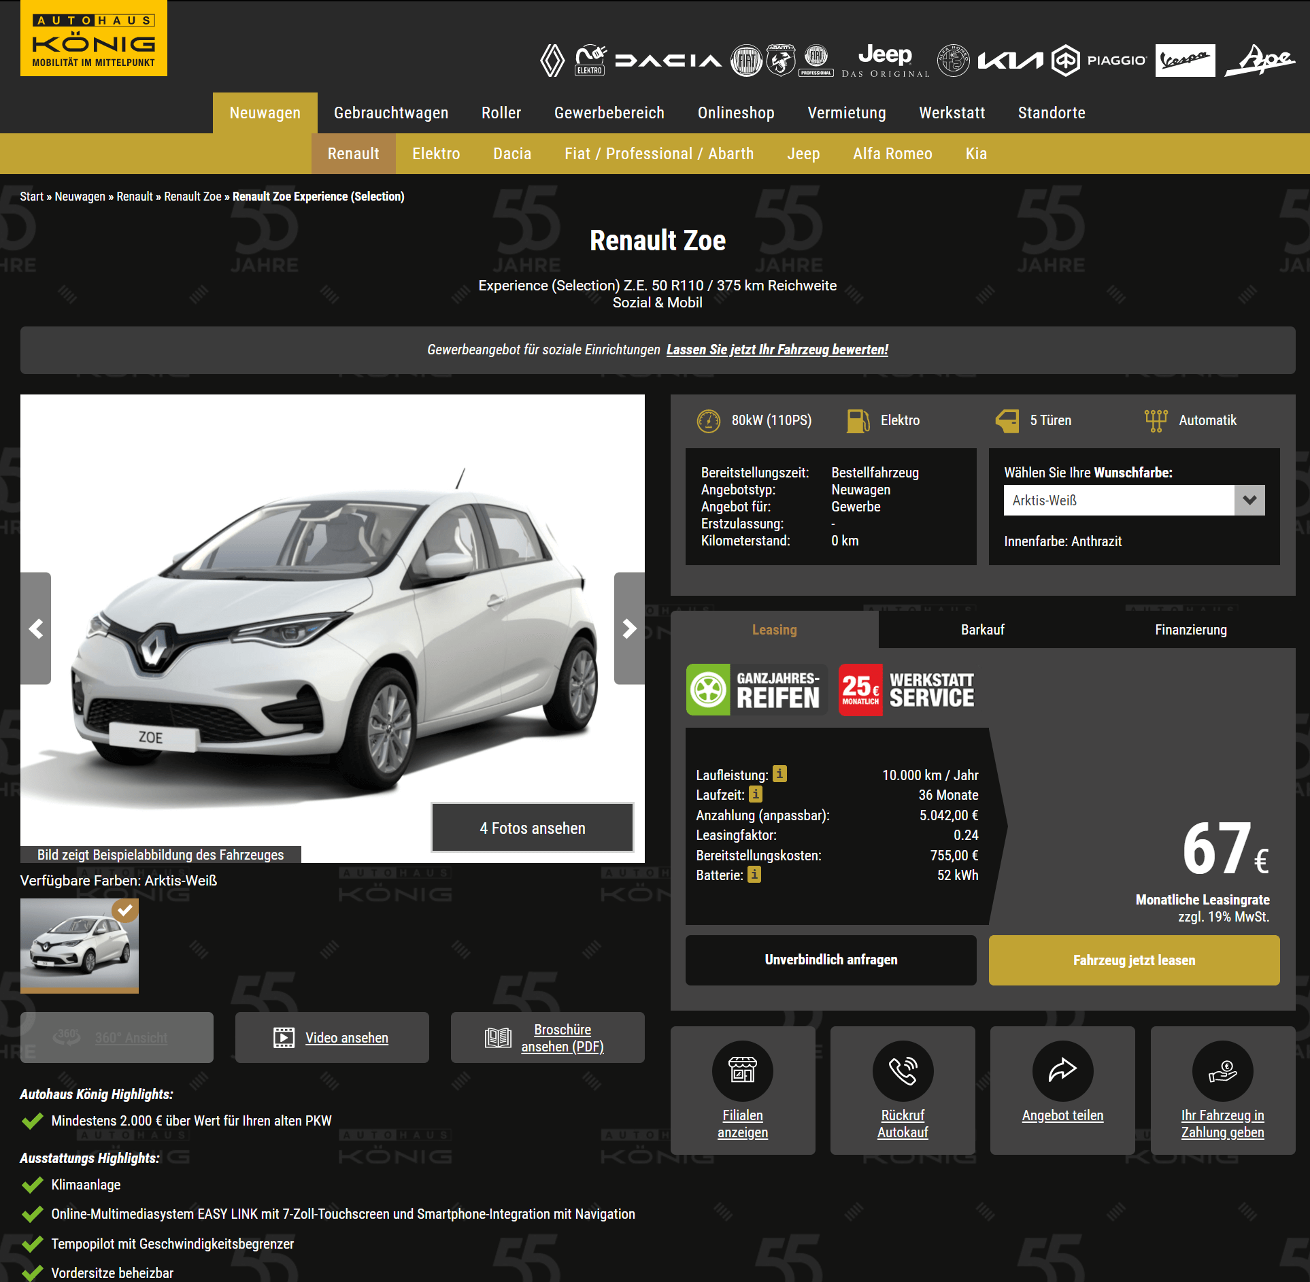Click the Fahrzeug in Zahlung geben icon
The width and height of the screenshot is (1310, 1282).
pyautogui.click(x=1222, y=1070)
